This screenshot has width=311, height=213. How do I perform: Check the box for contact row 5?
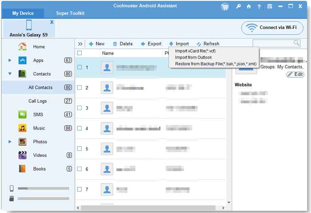(x=80, y=148)
